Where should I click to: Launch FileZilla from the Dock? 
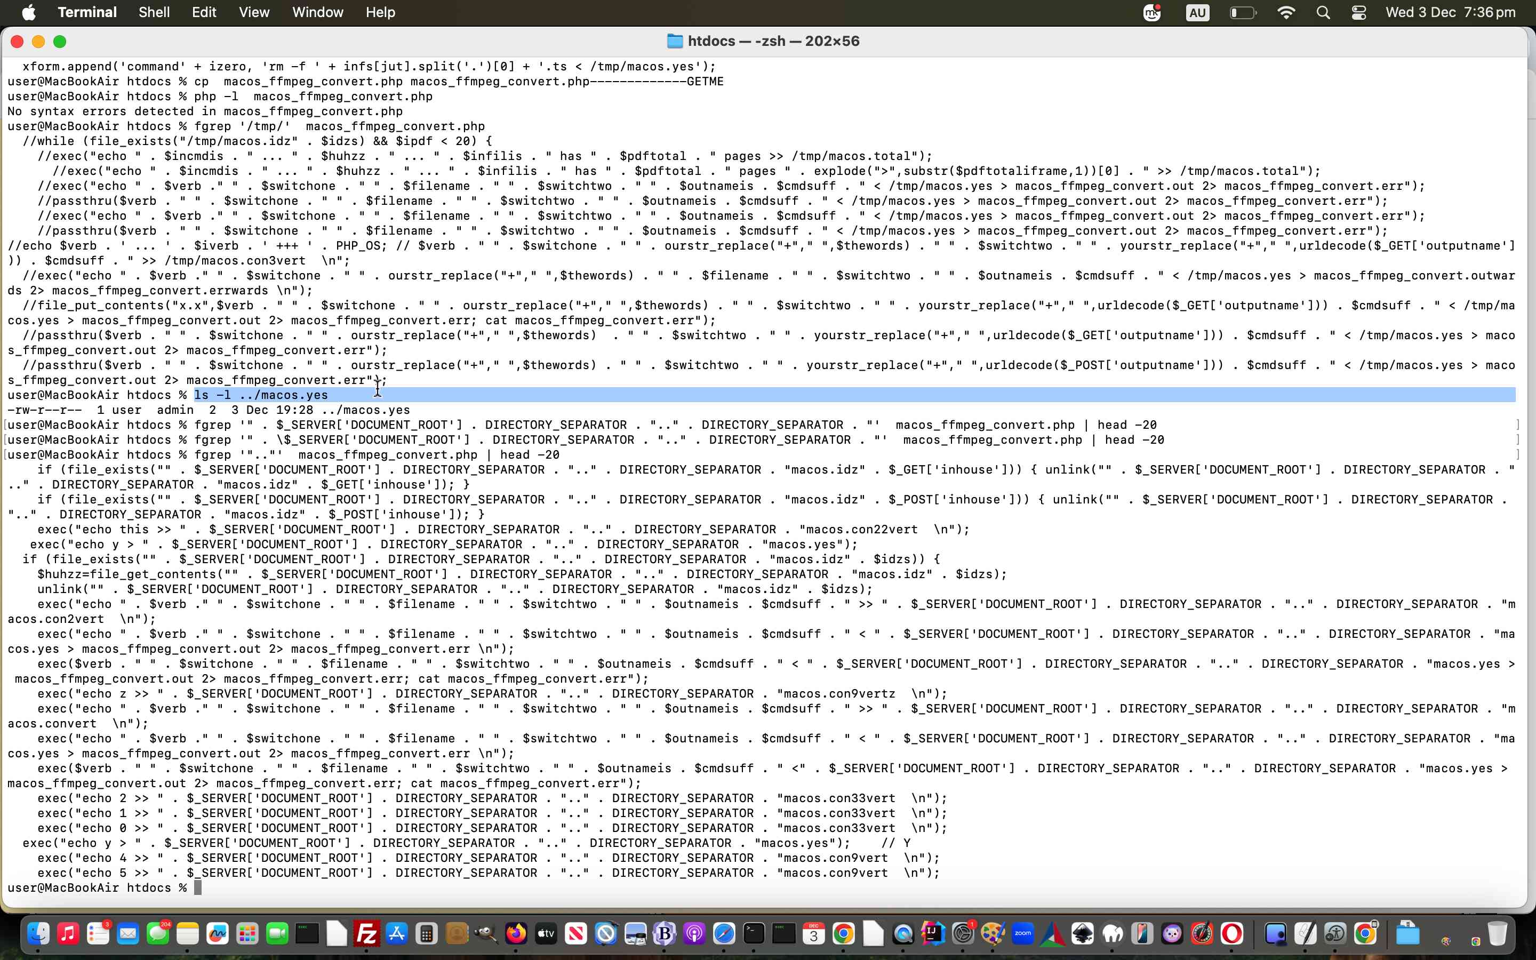tap(367, 933)
